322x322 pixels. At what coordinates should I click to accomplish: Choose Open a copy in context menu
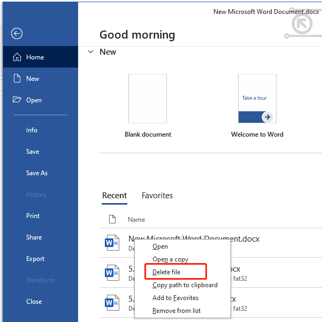[182, 259]
